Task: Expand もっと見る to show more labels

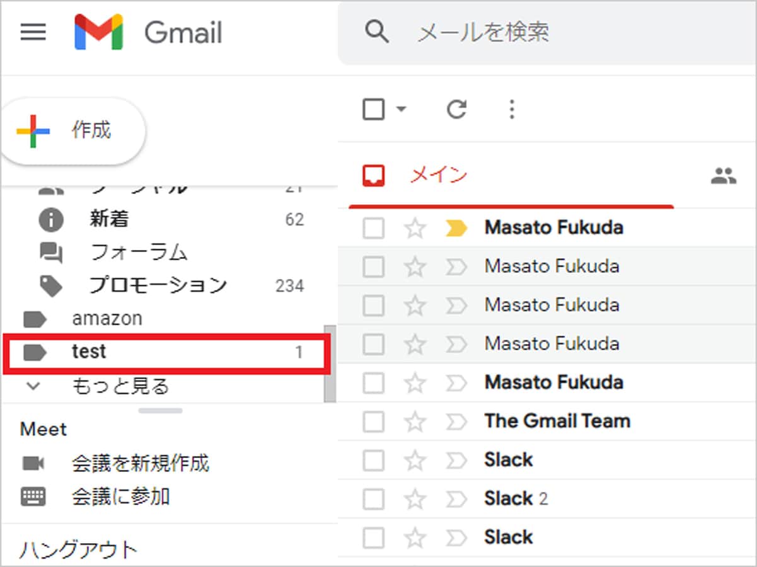Action: click(121, 386)
